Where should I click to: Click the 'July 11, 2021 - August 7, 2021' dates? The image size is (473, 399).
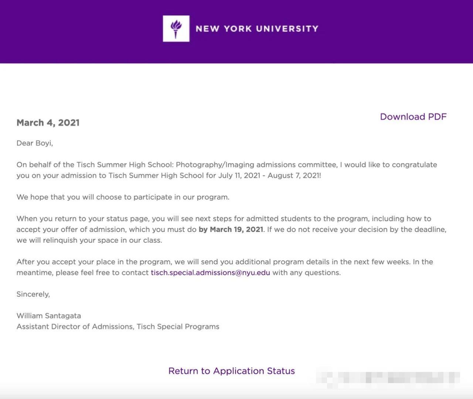(x=269, y=175)
